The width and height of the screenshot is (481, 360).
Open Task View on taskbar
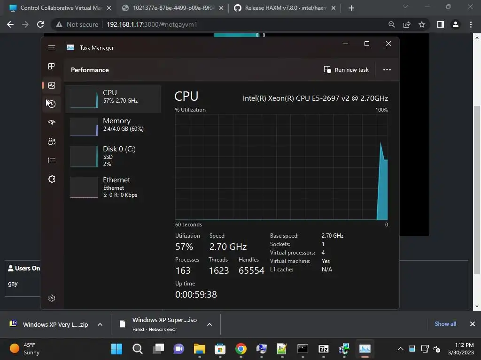tap(158, 349)
